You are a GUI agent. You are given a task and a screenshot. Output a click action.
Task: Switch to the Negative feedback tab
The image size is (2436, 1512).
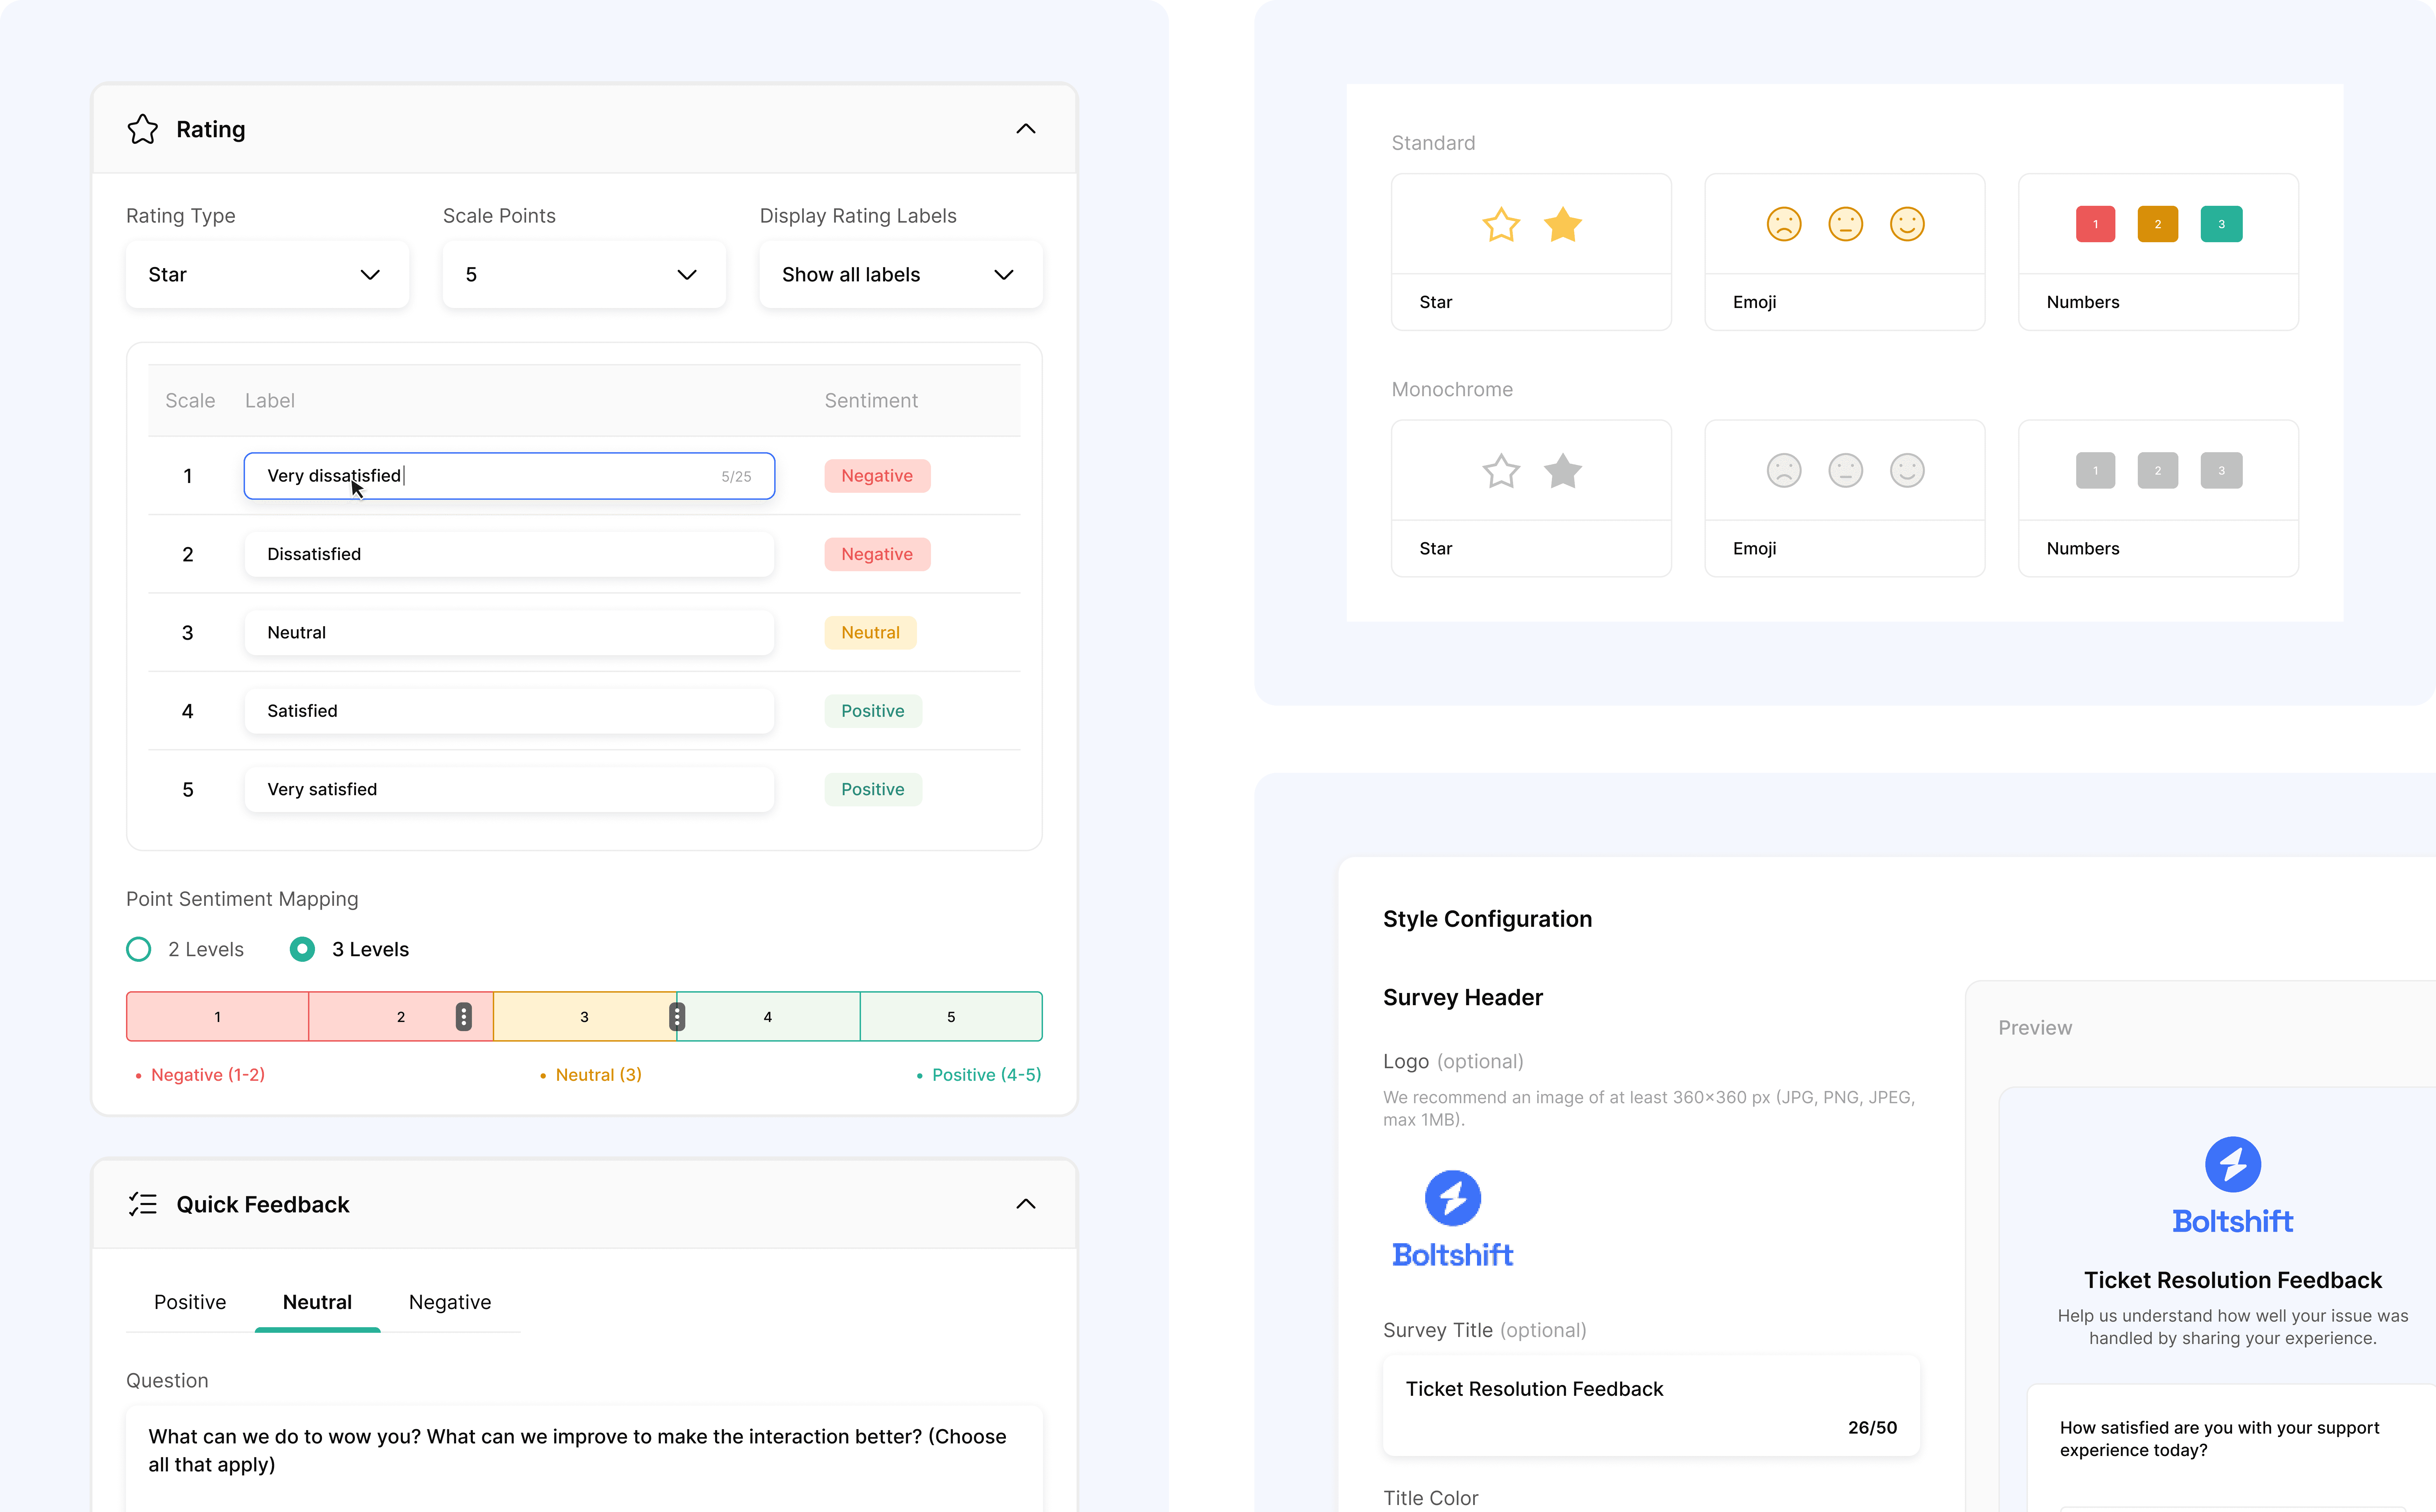pos(450,1302)
